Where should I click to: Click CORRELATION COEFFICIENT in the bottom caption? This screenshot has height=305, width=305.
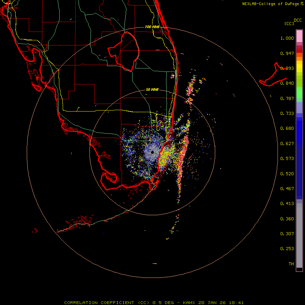99,303
